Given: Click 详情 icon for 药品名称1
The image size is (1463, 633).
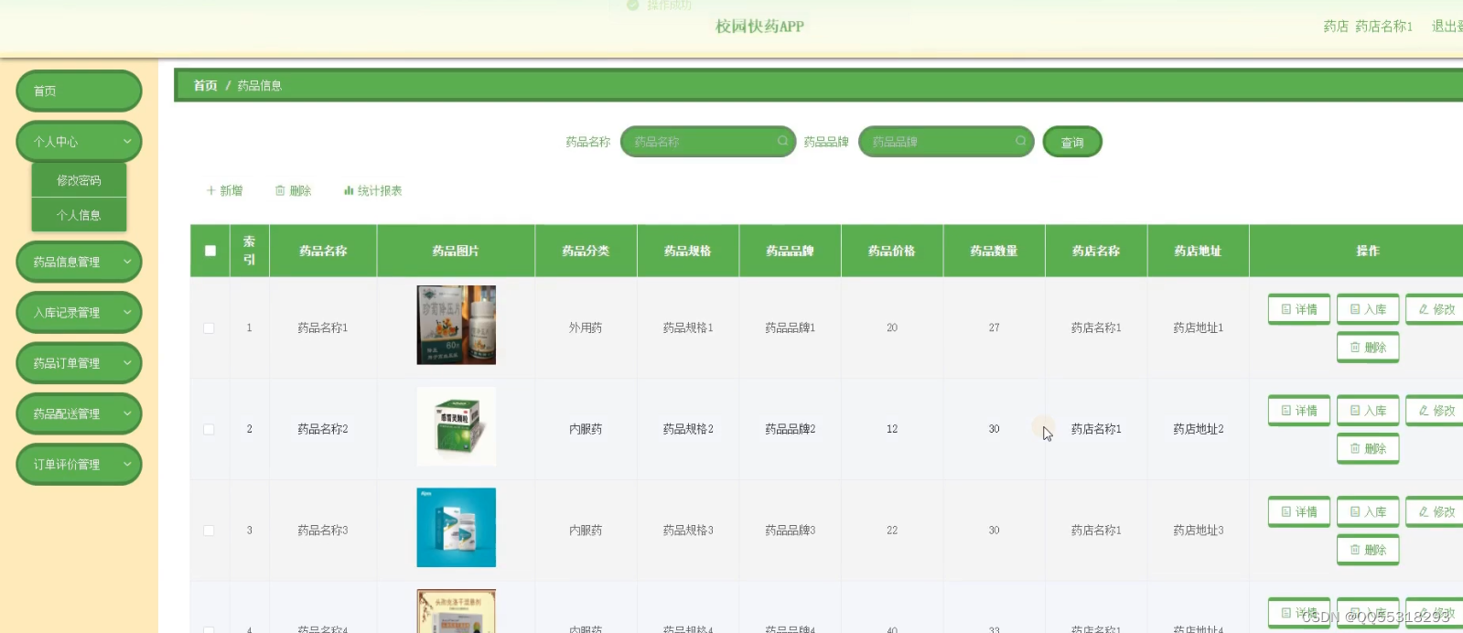Looking at the screenshot, I should [1286, 309].
